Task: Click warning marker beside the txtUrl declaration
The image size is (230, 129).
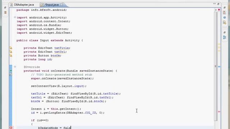Action: click(11, 52)
